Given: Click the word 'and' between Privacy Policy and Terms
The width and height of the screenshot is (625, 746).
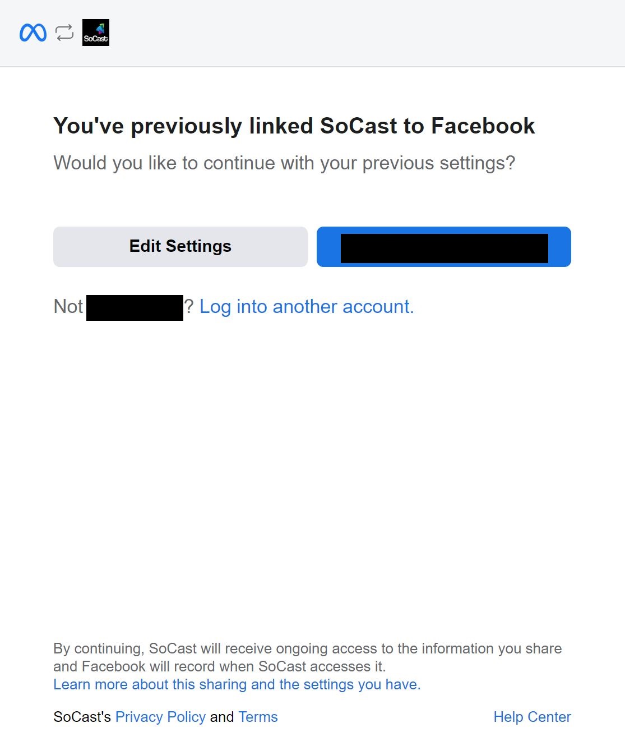Looking at the screenshot, I should 222,717.
